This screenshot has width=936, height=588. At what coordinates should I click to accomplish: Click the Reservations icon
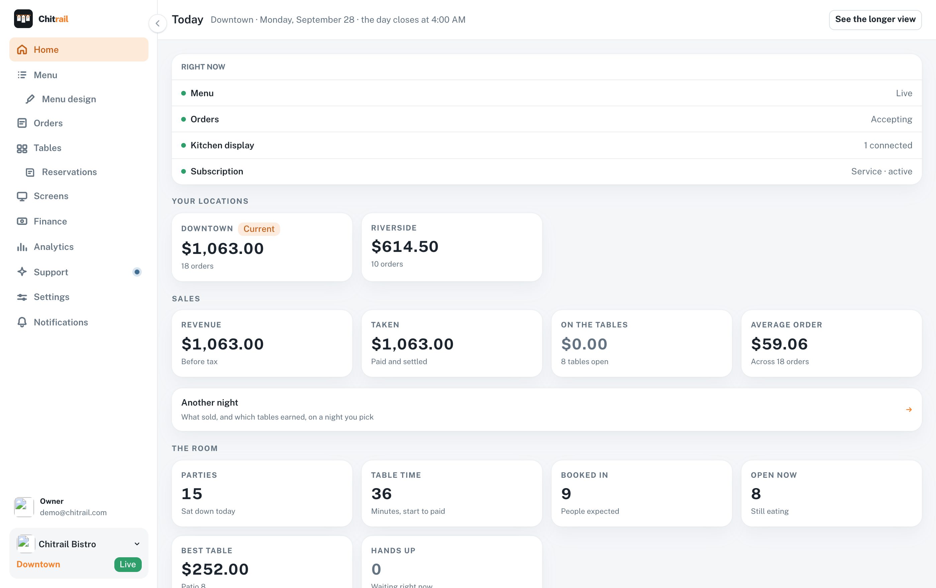[30, 172]
